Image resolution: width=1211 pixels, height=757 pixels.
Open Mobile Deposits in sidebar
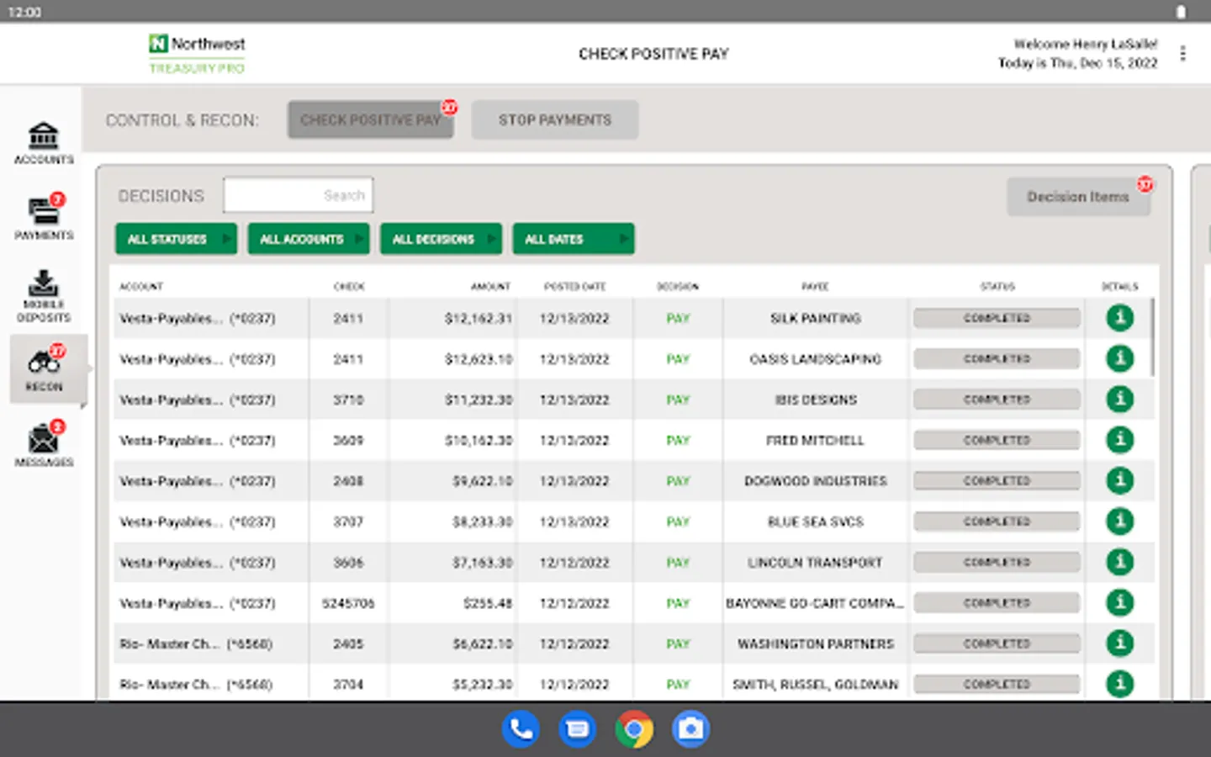click(x=44, y=295)
